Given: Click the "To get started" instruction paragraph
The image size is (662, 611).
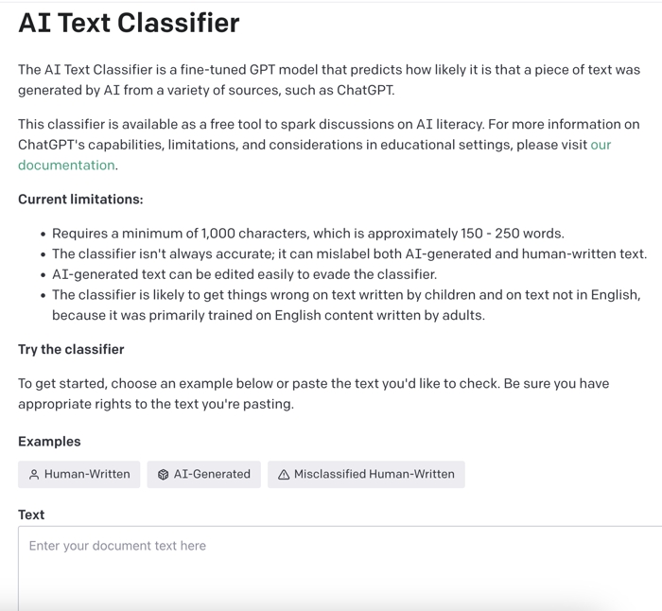Looking at the screenshot, I should (x=314, y=393).
